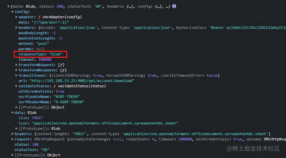Expand the transformResponse array
The height and width of the screenshot is (158, 286).
tap(17, 70)
